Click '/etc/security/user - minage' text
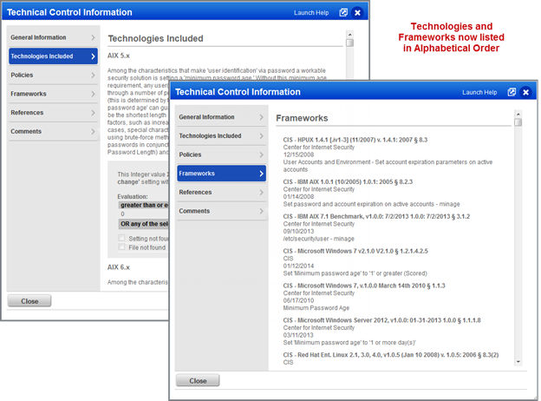Image resolution: width=541 pixels, height=401 pixels. [x=318, y=239]
